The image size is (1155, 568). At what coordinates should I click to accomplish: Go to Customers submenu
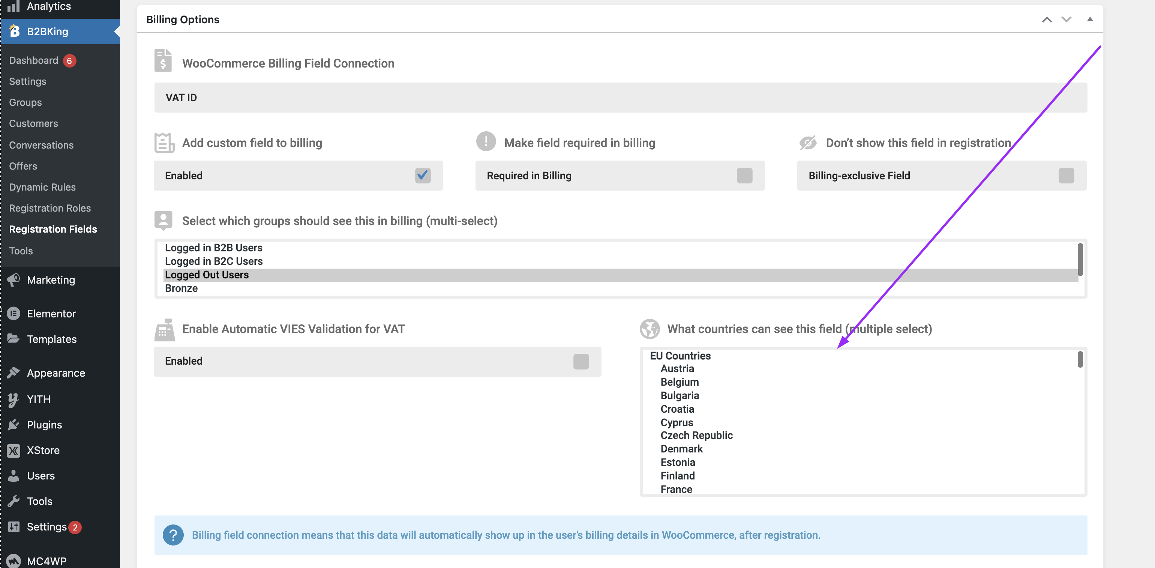coord(33,123)
